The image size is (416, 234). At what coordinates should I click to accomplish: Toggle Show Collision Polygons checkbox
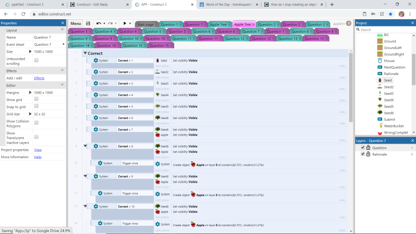coord(36,123)
